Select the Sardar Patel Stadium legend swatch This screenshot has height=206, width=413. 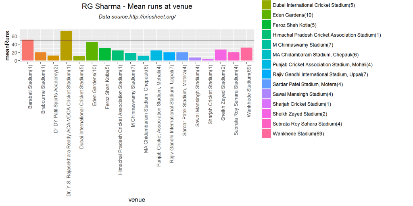coord(266,84)
